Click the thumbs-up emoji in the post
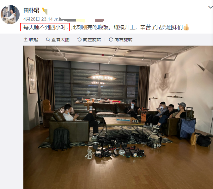The width and height of the screenshot is (213, 189). tap(186, 27)
